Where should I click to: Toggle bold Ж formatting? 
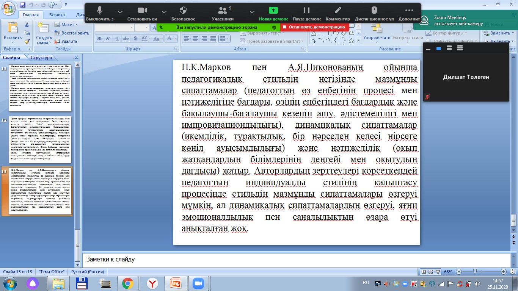click(99, 38)
